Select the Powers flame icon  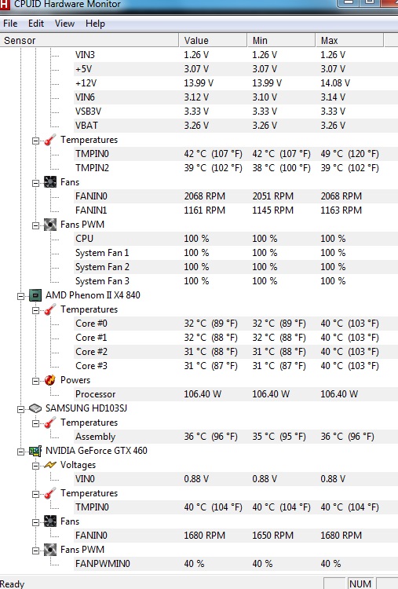tap(50, 380)
